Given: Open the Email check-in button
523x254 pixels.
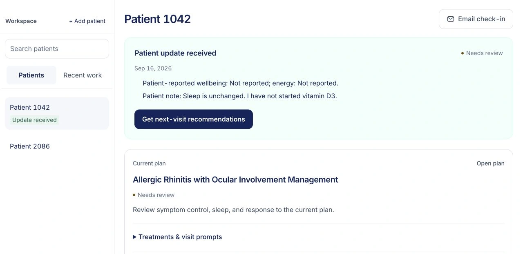Looking at the screenshot, I should (476, 19).
